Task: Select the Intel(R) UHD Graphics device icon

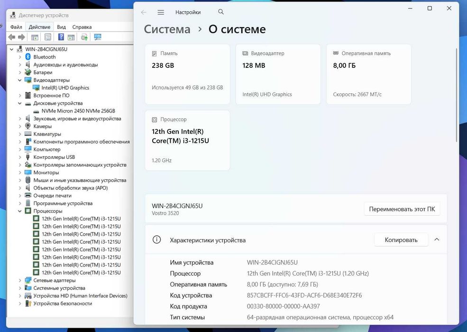Action: pos(36,88)
